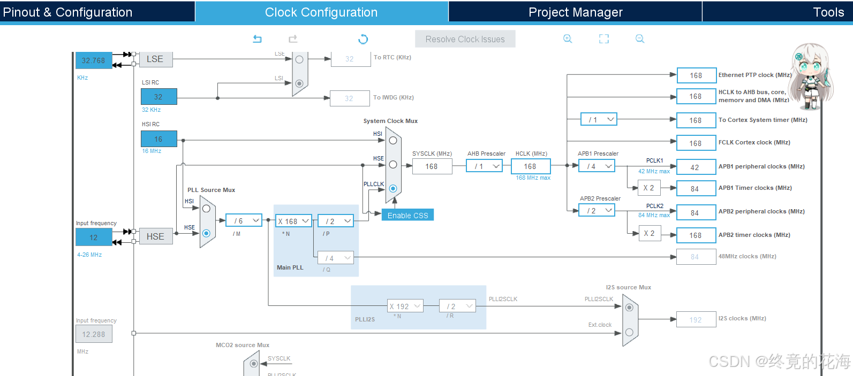Select LSI as RTC clock source
This screenshot has width=853, height=376.
click(299, 83)
